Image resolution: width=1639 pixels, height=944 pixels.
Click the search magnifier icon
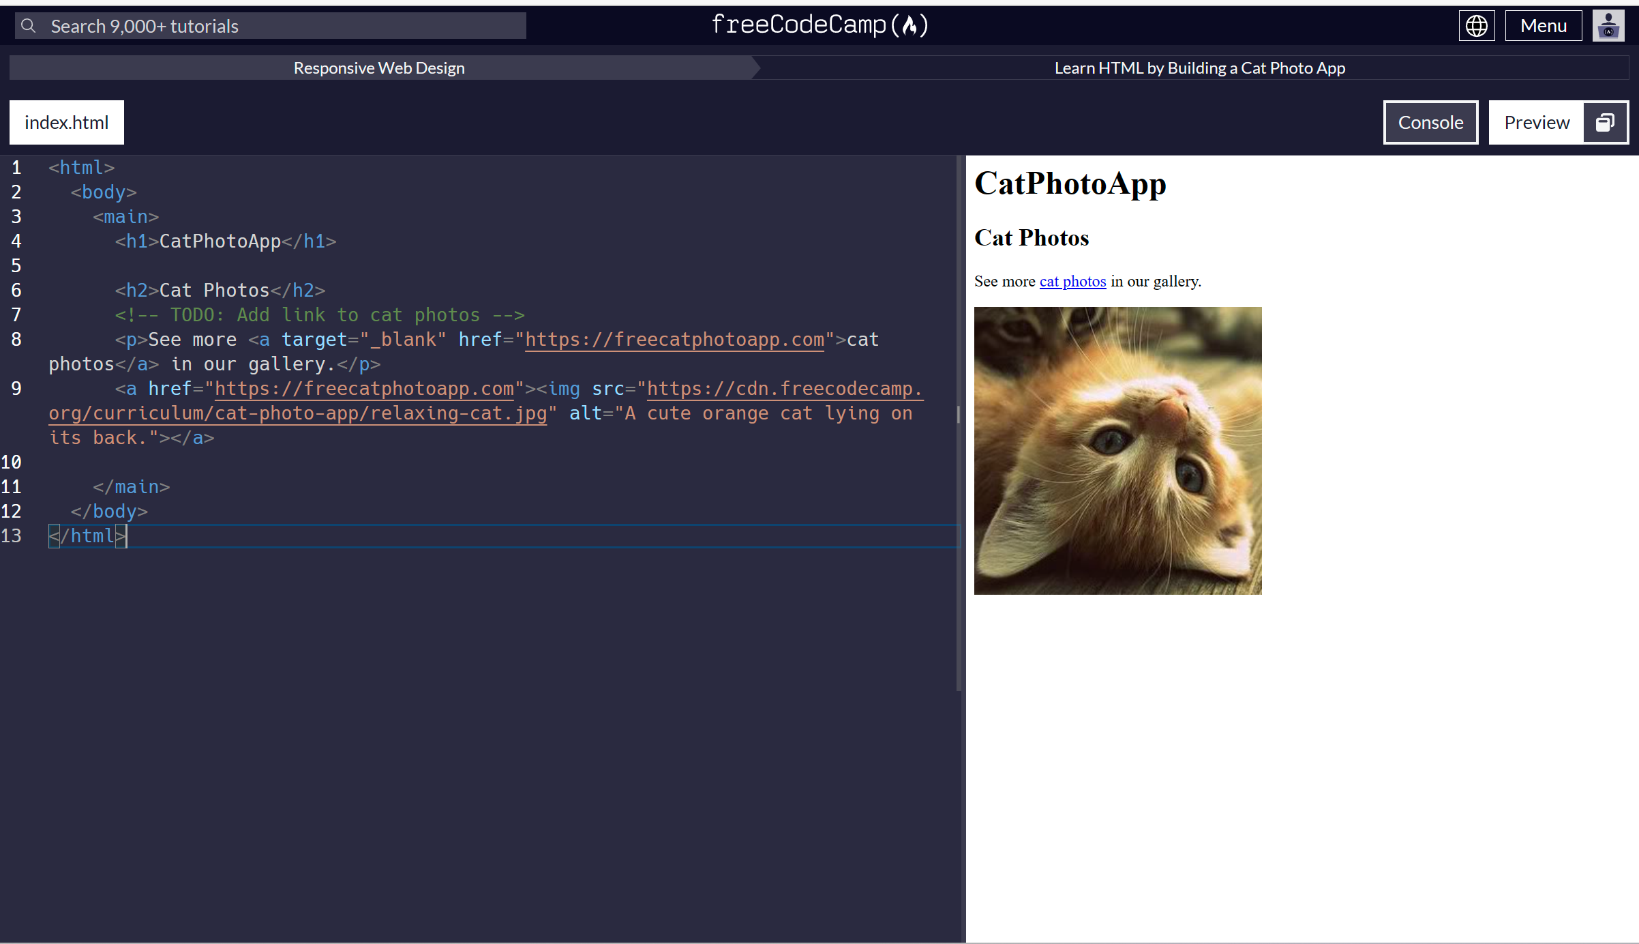pos(28,26)
